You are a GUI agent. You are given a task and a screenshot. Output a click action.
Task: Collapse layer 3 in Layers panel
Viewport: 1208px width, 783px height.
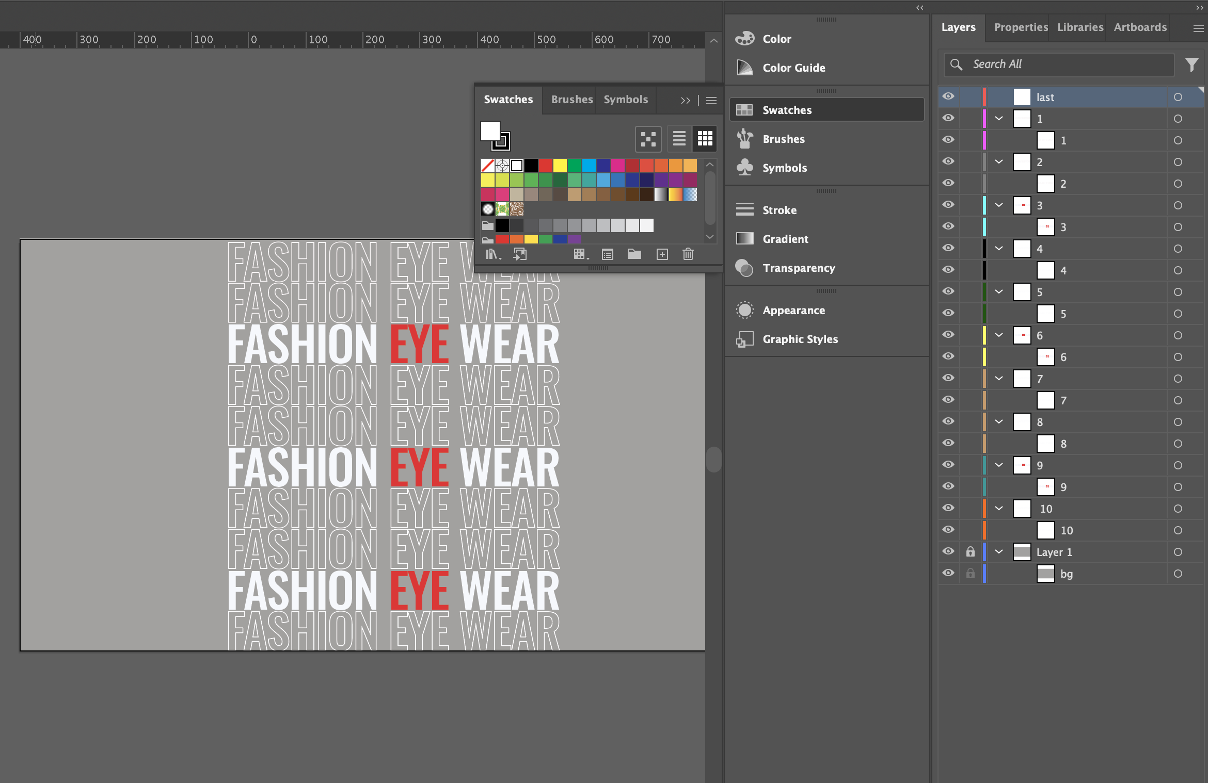coord(999,205)
